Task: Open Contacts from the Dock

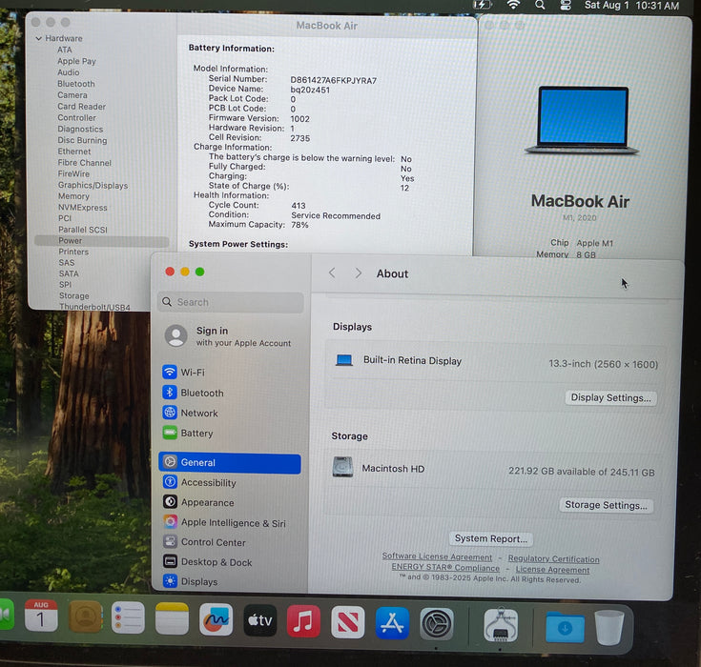Action: point(85,616)
